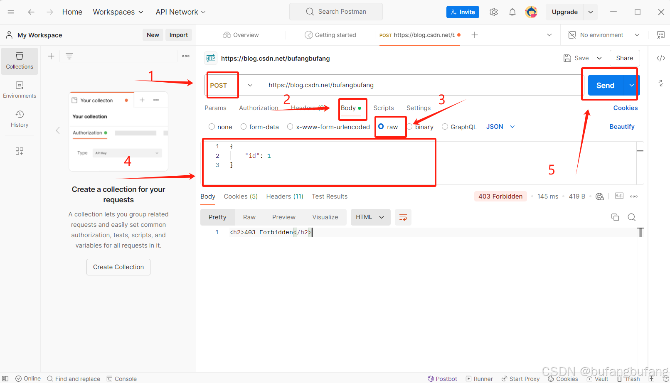670x383 pixels.
Task: Switch to Visualize response view
Action: [325, 217]
